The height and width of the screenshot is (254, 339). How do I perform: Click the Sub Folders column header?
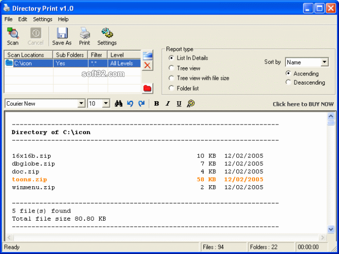tap(70, 55)
